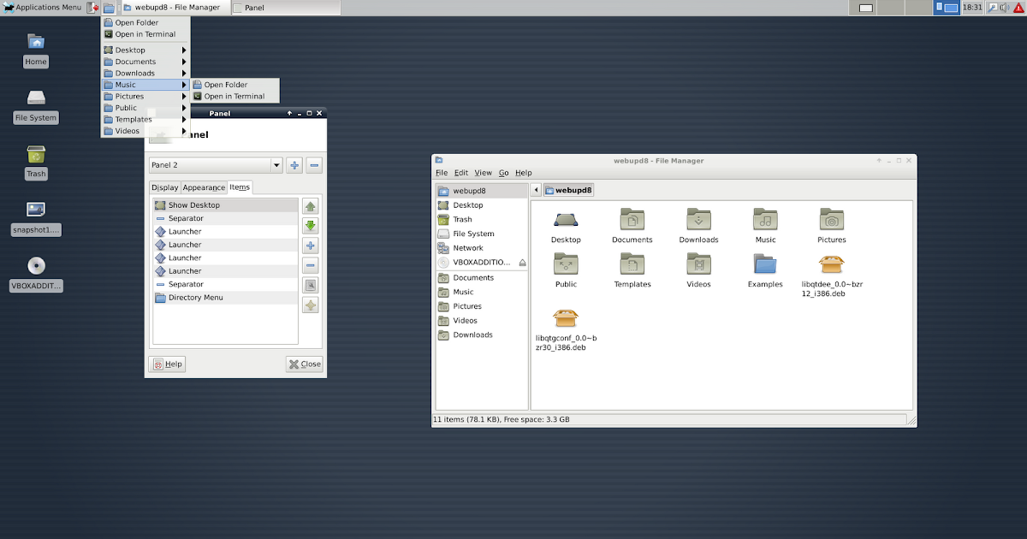Open the Trash icon on the desktop
The width and height of the screenshot is (1027, 539).
tap(36, 155)
